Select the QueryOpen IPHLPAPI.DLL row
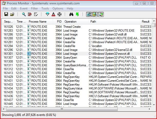The width and height of the screenshot is (157, 119). coord(77,58)
